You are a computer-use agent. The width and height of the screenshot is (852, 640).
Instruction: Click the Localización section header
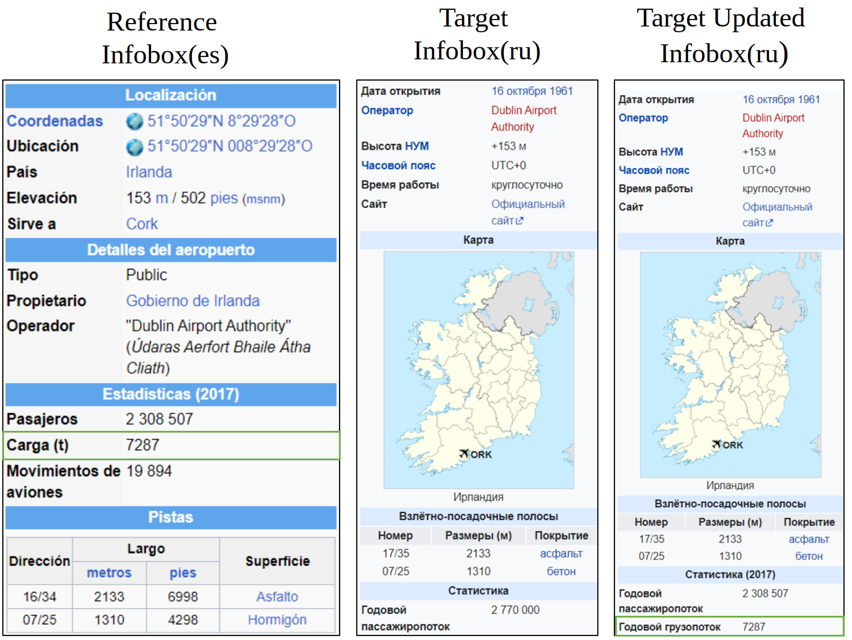(x=171, y=96)
